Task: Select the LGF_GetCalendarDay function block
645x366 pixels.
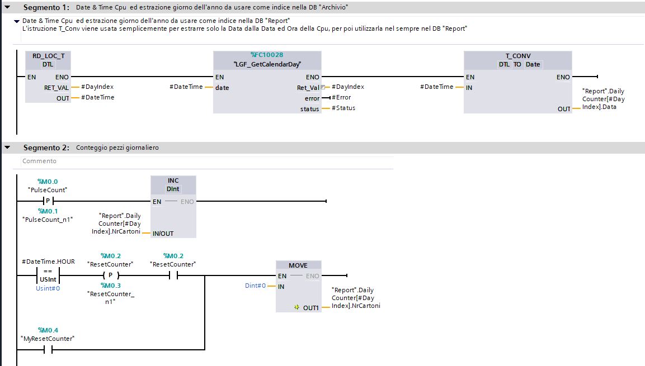Action: click(267, 82)
